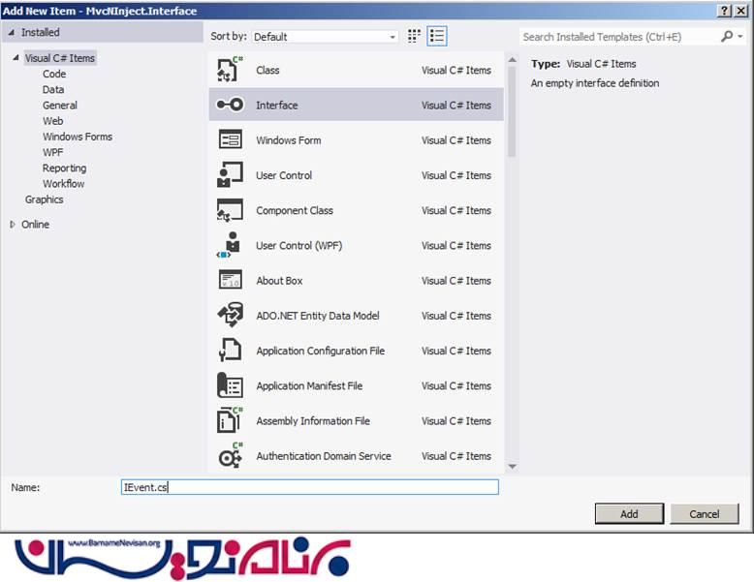
Task: Switch to medium icons grid view
Action: click(415, 36)
